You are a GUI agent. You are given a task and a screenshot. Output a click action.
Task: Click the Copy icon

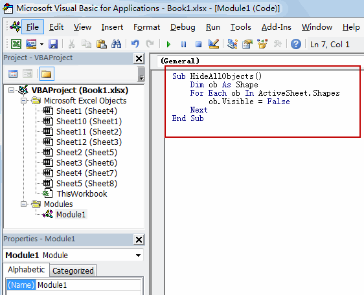click(x=86, y=44)
